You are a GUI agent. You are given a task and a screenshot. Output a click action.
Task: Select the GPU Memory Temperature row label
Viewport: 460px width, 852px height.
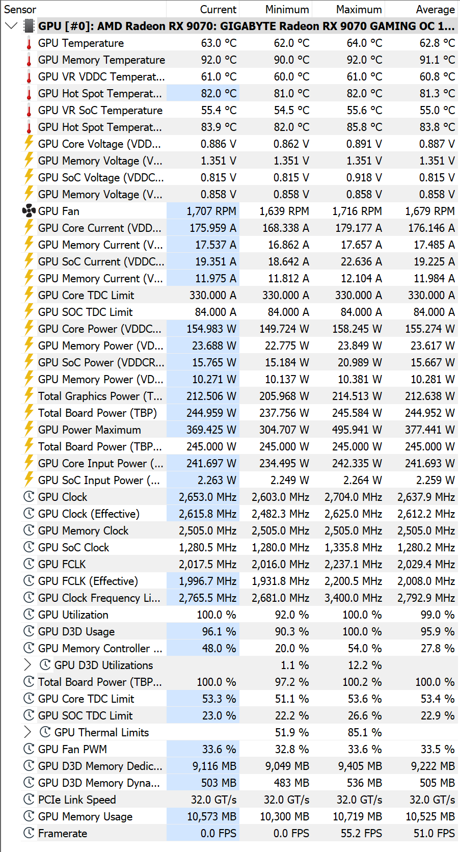[x=101, y=60]
